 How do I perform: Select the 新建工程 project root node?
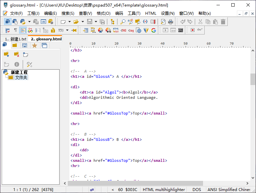point(19,72)
